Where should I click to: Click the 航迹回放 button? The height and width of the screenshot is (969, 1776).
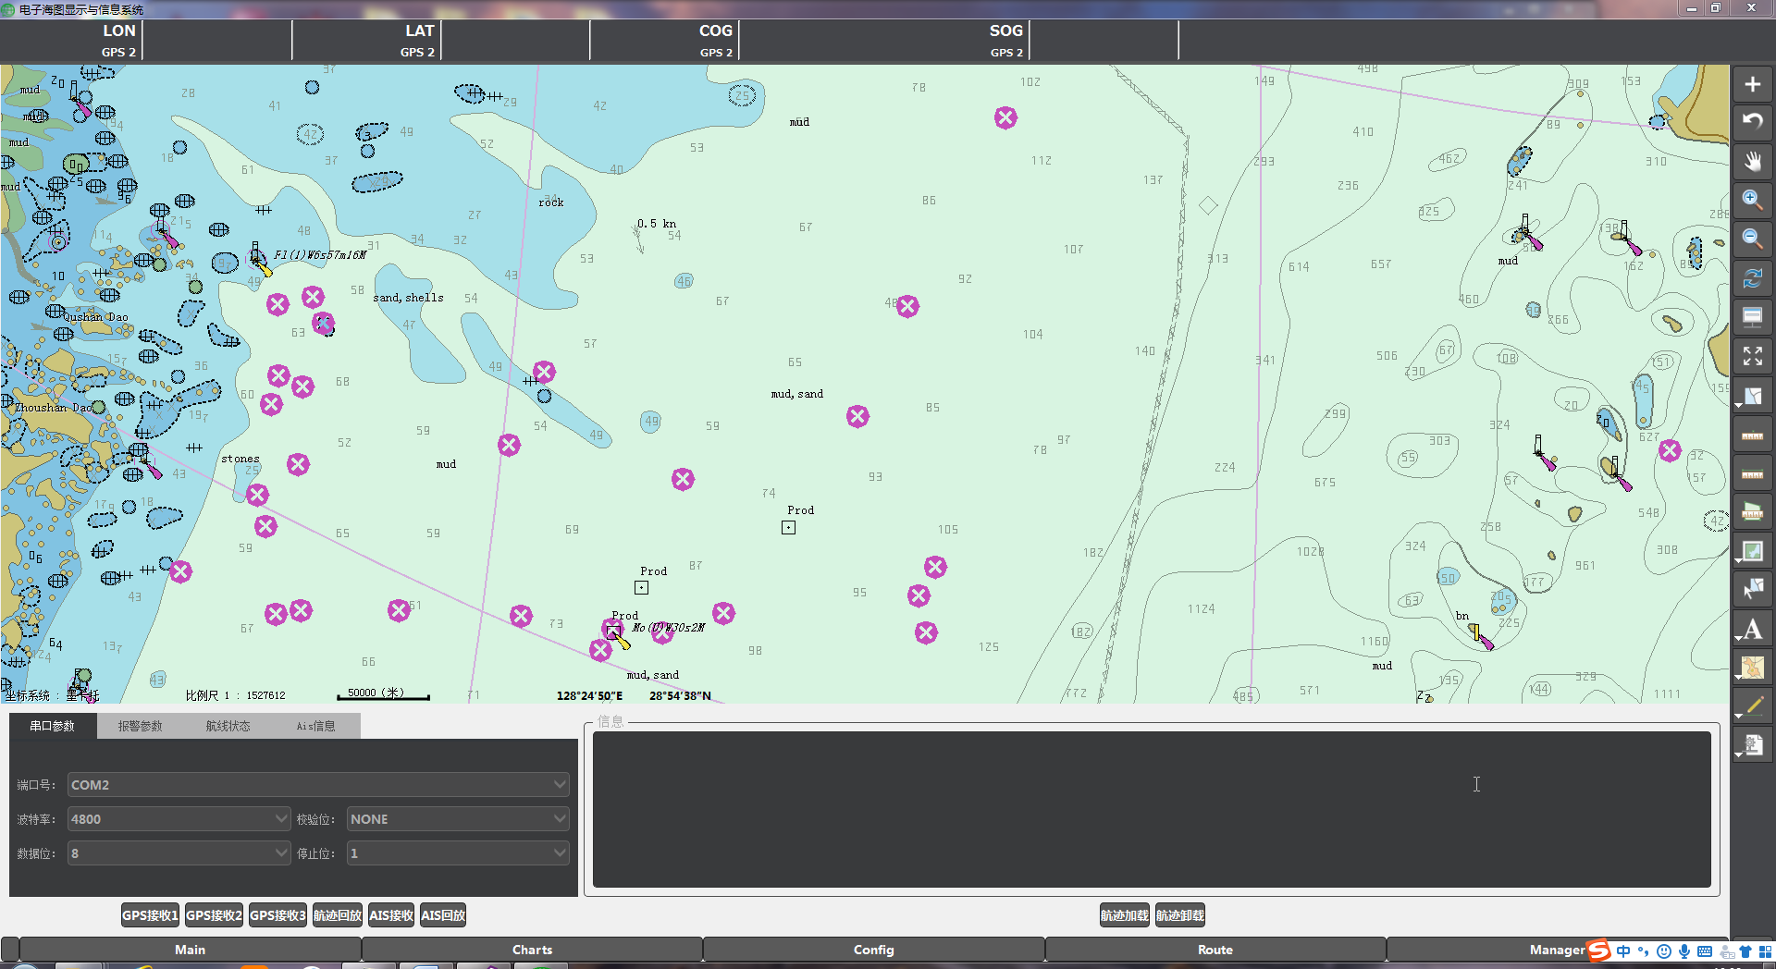tap(338, 915)
